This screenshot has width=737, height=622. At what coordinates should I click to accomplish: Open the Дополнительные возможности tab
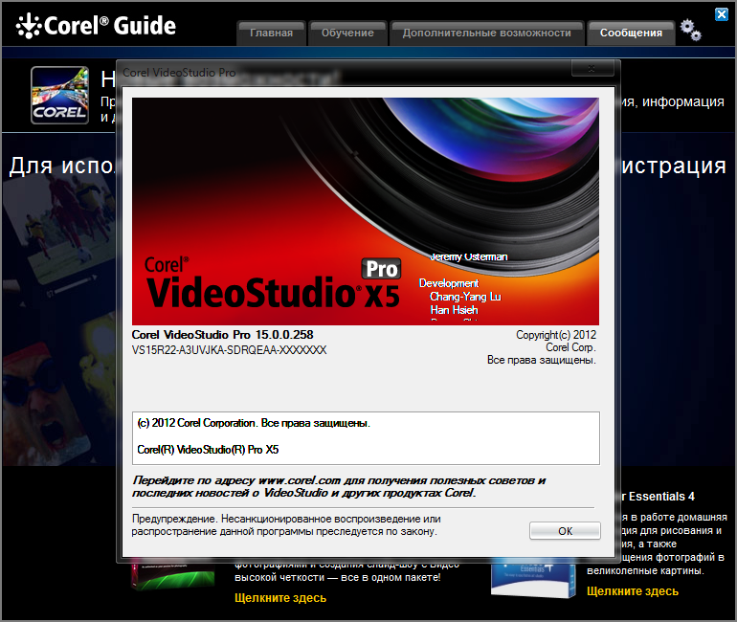point(487,33)
